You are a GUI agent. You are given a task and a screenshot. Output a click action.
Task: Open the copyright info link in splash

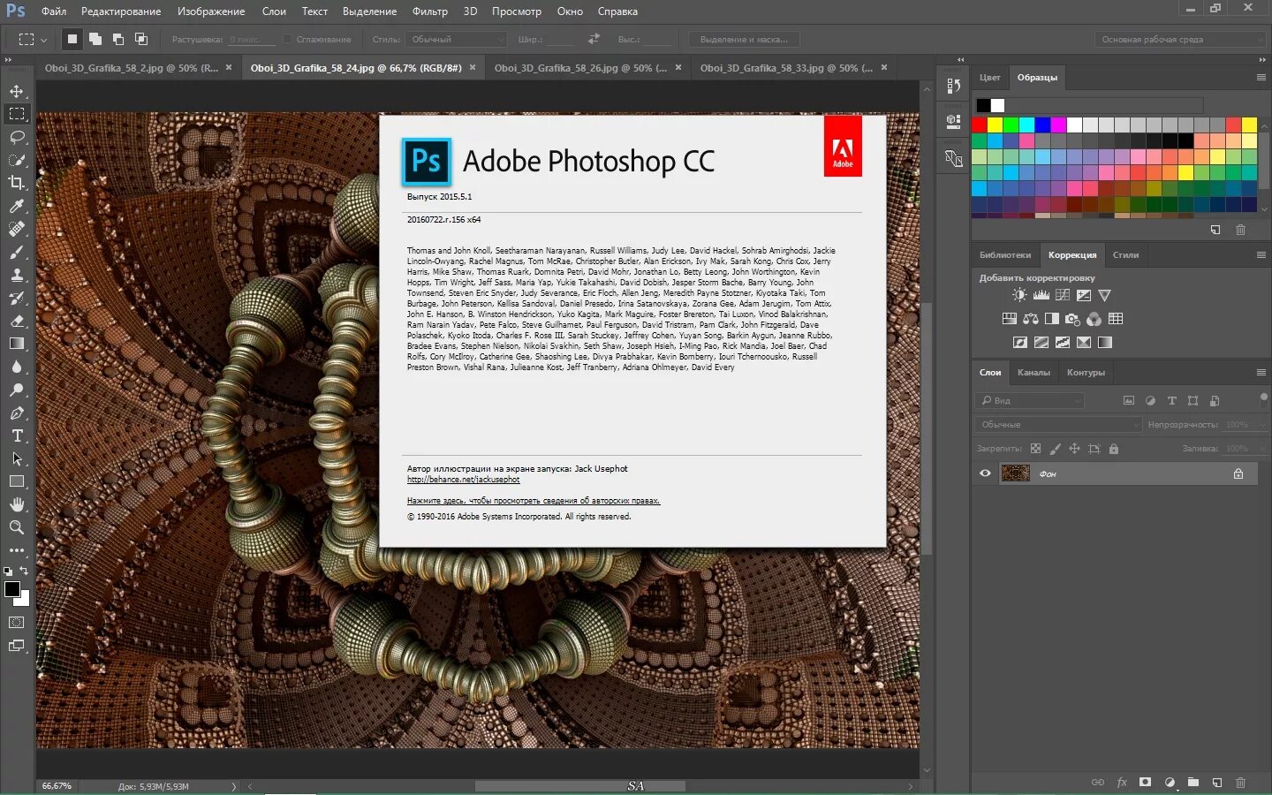click(534, 501)
